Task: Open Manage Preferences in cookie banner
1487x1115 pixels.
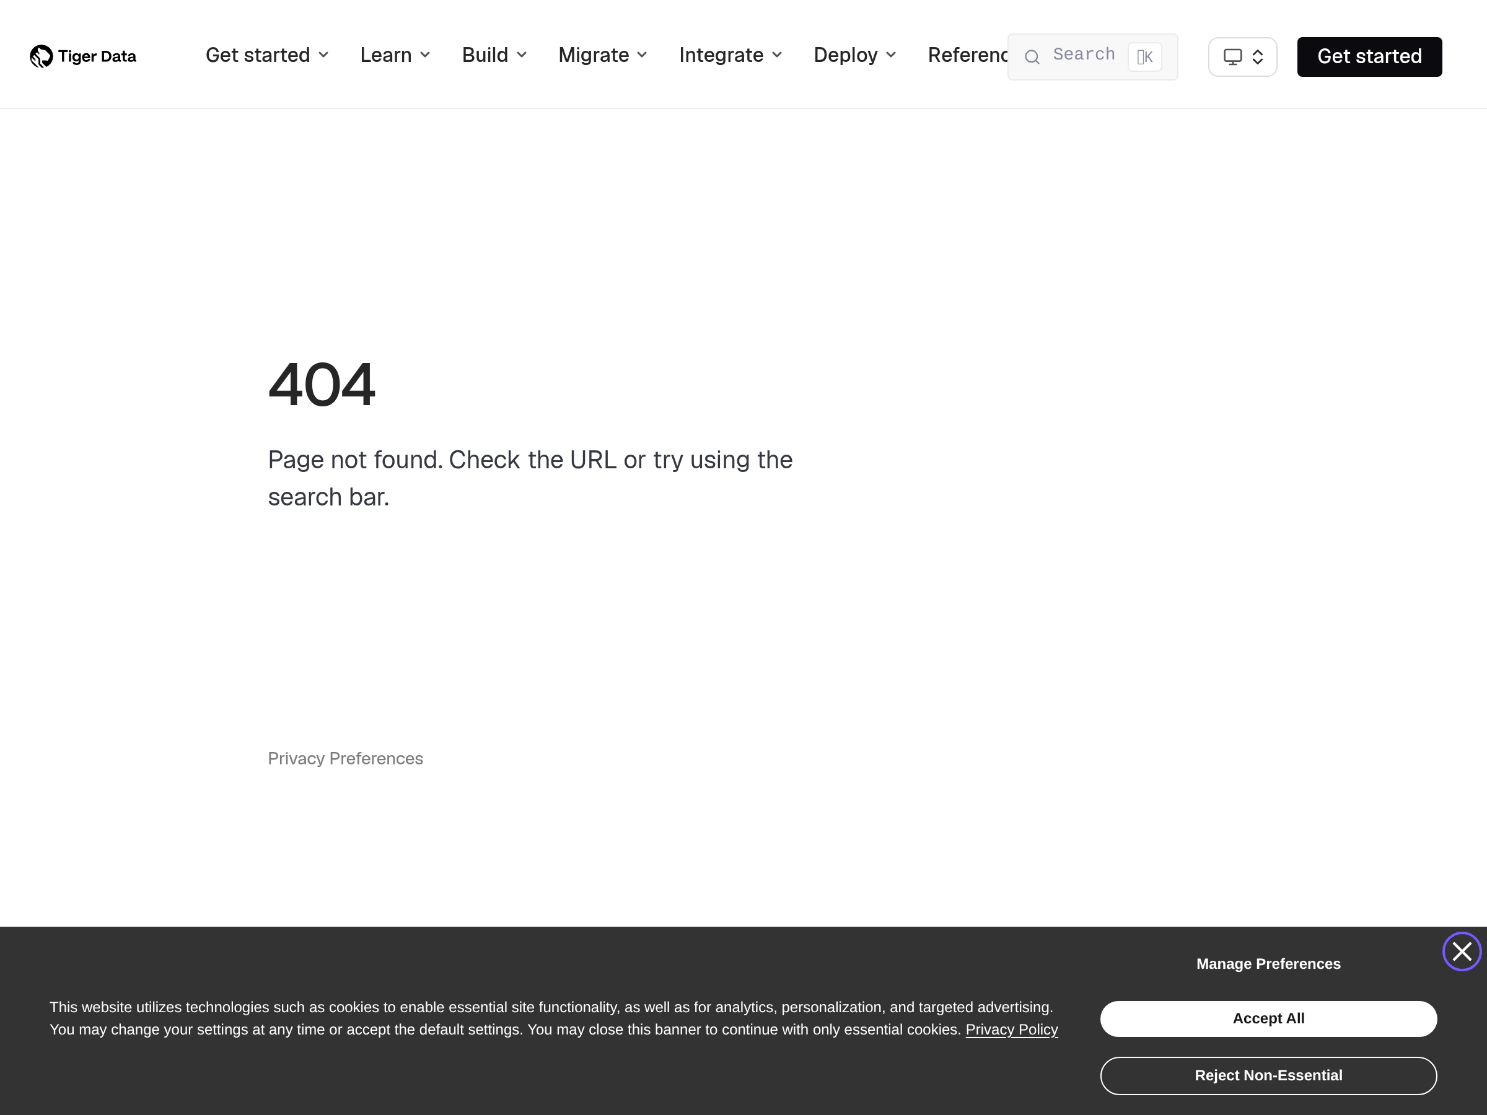Action: coord(1268,964)
